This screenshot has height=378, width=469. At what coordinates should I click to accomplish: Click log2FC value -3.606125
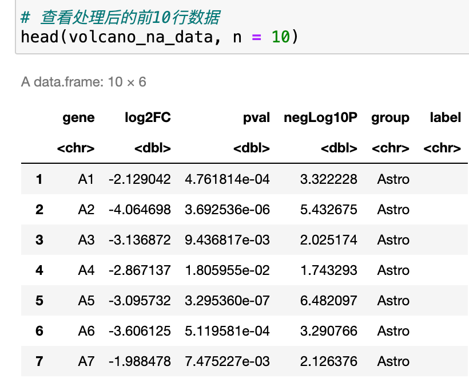click(x=140, y=331)
